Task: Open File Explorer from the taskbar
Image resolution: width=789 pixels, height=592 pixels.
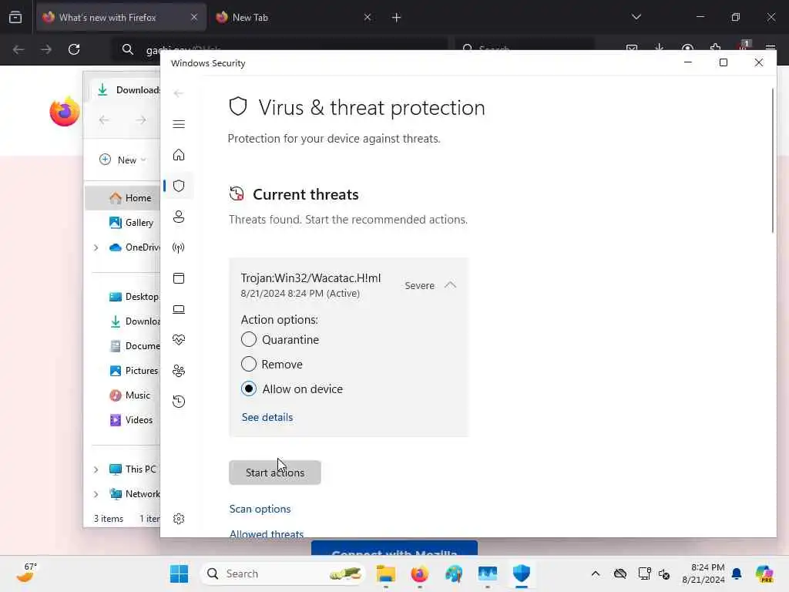Action: click(x=386, y=573)
